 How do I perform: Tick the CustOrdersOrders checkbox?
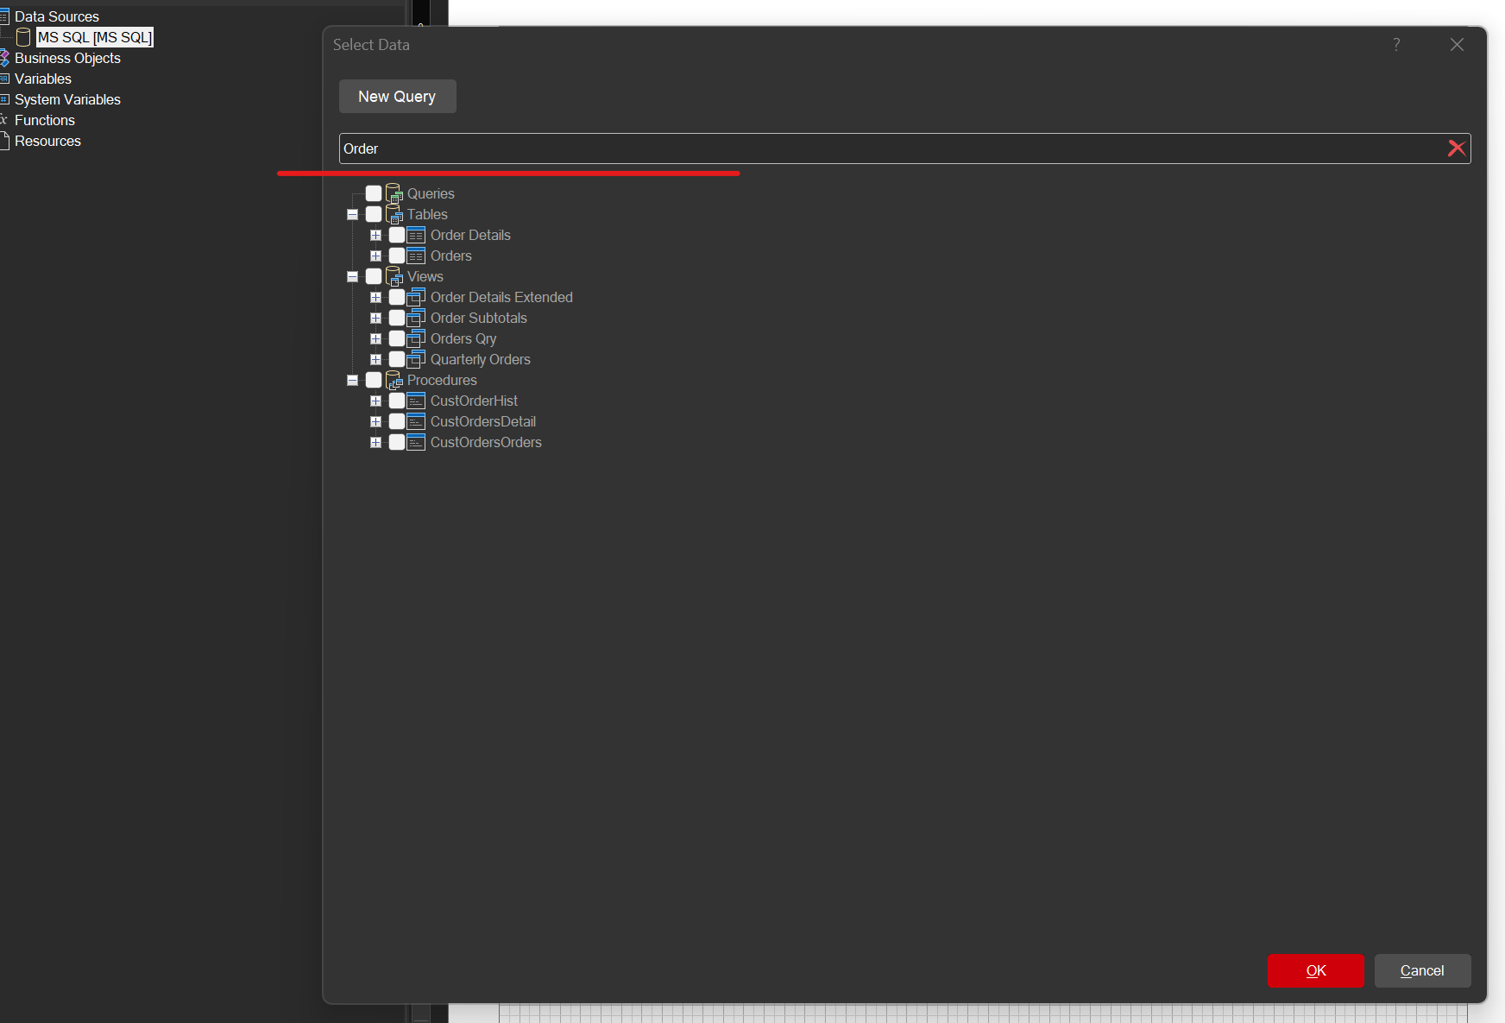click(x=397, y=442)
